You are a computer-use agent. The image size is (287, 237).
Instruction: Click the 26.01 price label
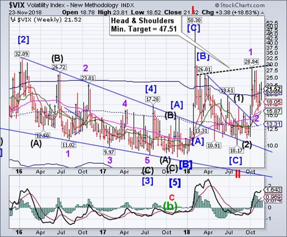[x=204, y=70]
